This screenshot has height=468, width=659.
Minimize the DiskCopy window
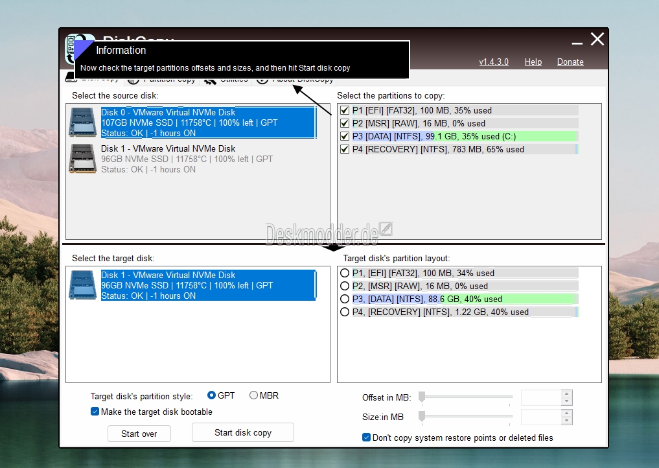tap(577, 43)
